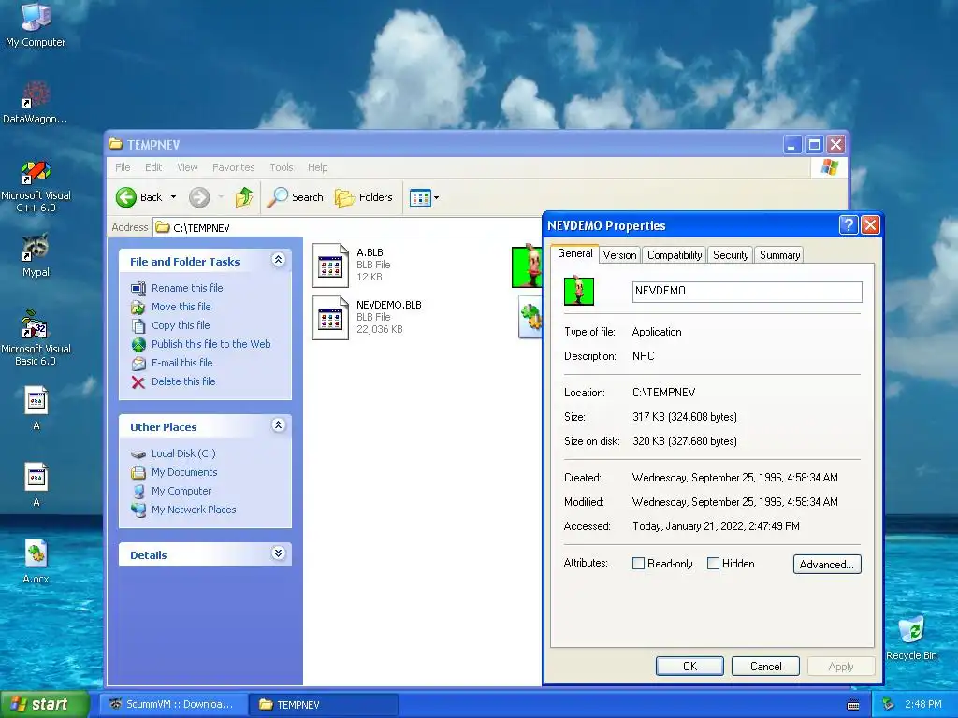Switch to ScummVM Downloads taskbar item
The height and width of the screenshot is (718, 958).
pos(173,705)
